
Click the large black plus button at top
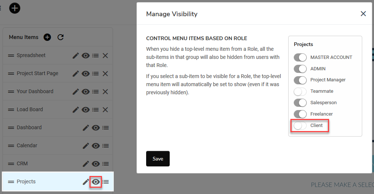click(x=15, y=8)
